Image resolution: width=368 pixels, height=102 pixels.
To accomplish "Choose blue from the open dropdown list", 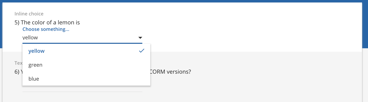I will pos(86,79).
